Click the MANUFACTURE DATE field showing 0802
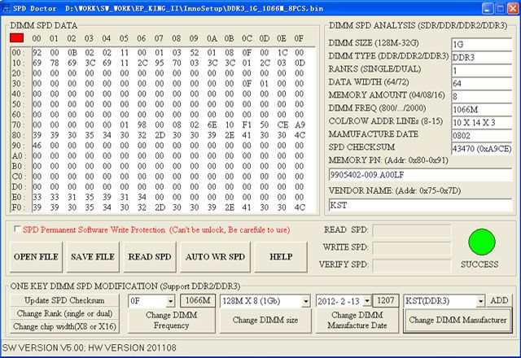Viewport: 521px width, 358px height. click(481, 136)
